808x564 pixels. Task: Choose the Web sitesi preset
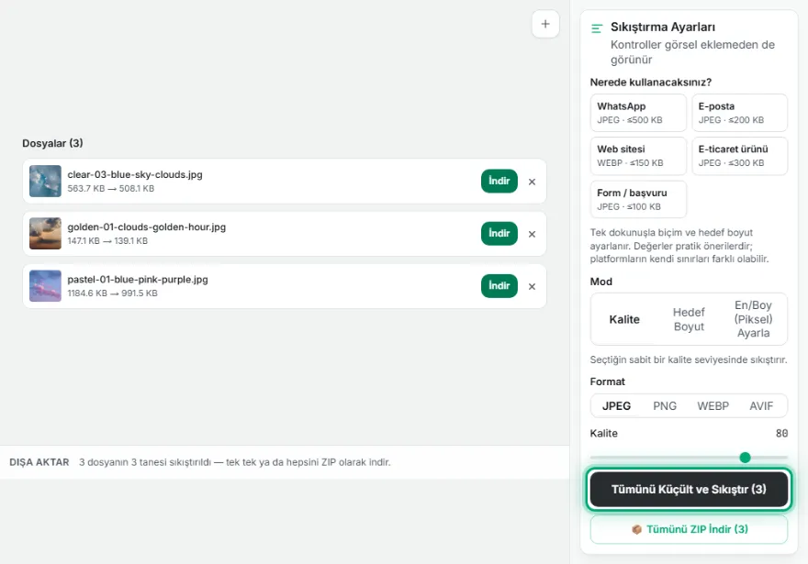coord(638,156)
